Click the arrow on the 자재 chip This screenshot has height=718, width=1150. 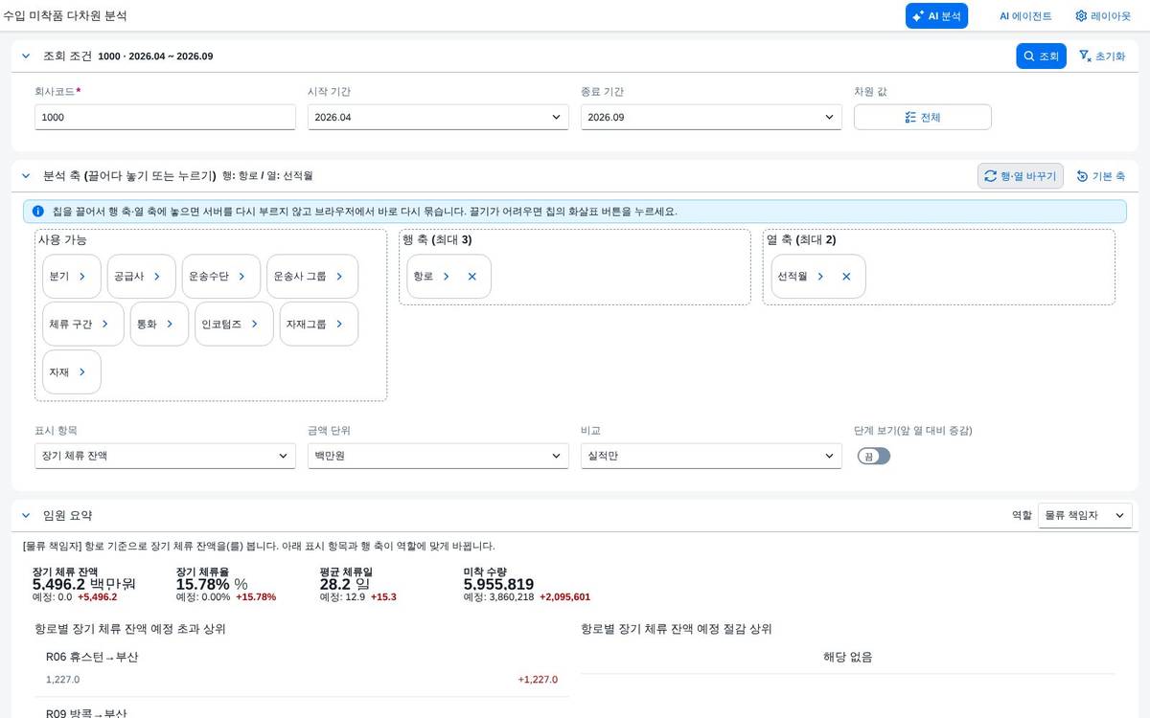tap(82, 371)
